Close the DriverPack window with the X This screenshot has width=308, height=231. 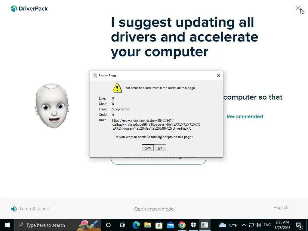(298, 8)
